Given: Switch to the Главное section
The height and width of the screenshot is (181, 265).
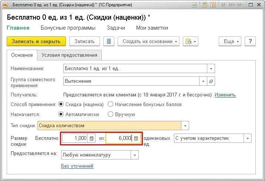Looking at the screenshot, I should click(18, 28).
